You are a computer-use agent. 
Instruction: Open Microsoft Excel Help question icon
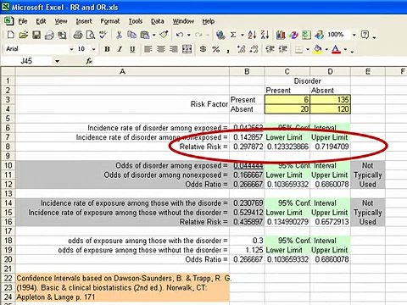pos(365,35)
